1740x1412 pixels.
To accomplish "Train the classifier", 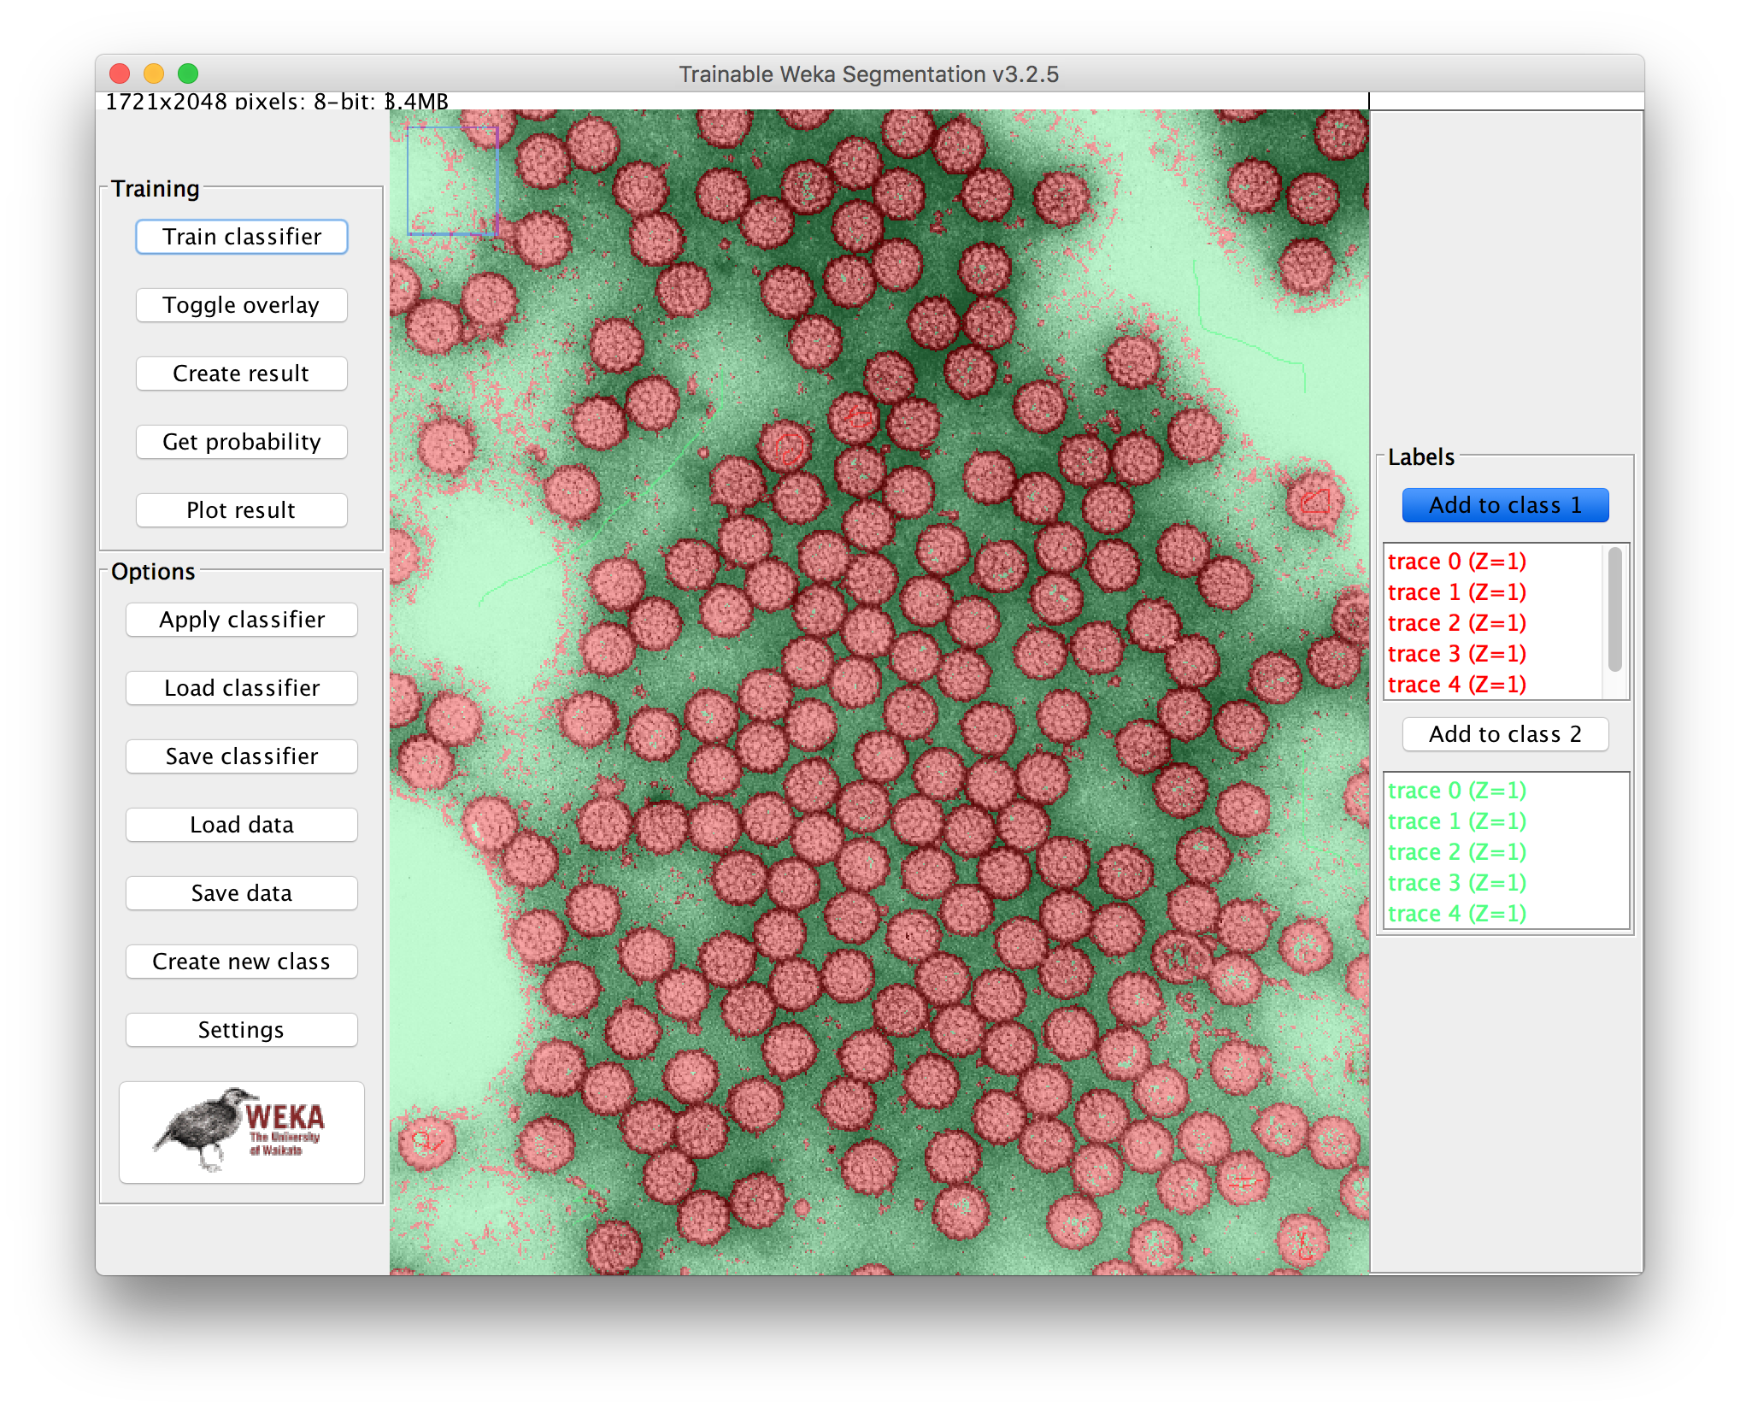I will click(x=241, y=237).
